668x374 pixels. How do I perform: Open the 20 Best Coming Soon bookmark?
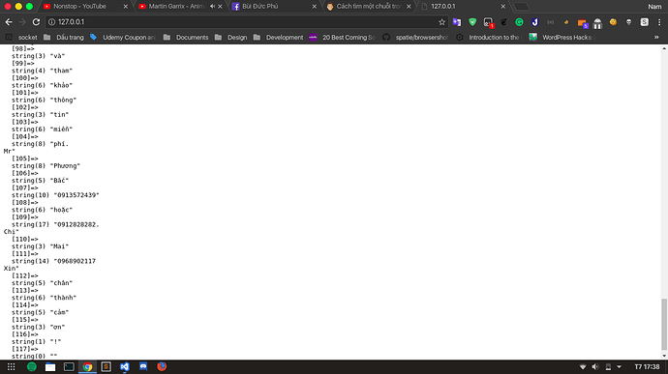(x=343, y=38)
